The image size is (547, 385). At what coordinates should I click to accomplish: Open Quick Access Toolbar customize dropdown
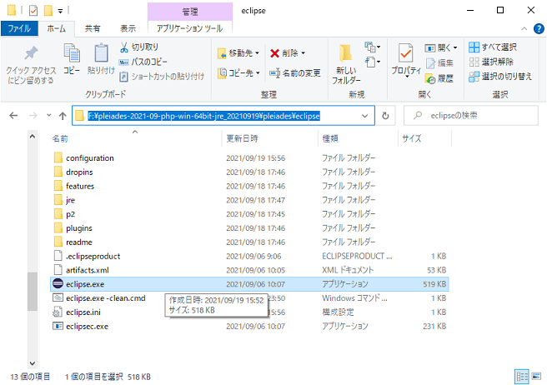[60, 11]
